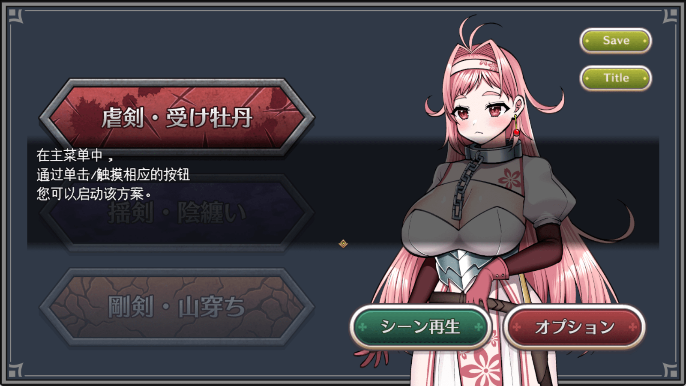Click the character's white hairband

pos(473,66)
